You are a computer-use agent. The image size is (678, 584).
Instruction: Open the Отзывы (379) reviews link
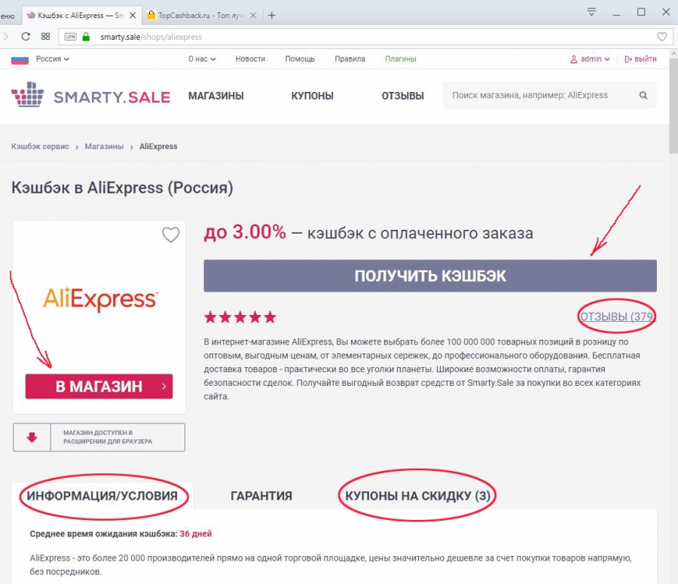point(618,316)
